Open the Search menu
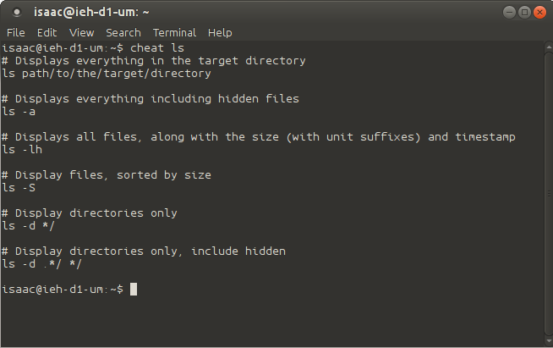Viewport: 553px width, 348px height. 123,33
